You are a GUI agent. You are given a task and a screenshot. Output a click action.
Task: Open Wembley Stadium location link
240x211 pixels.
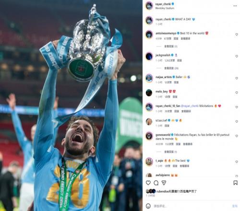(165, 8)
